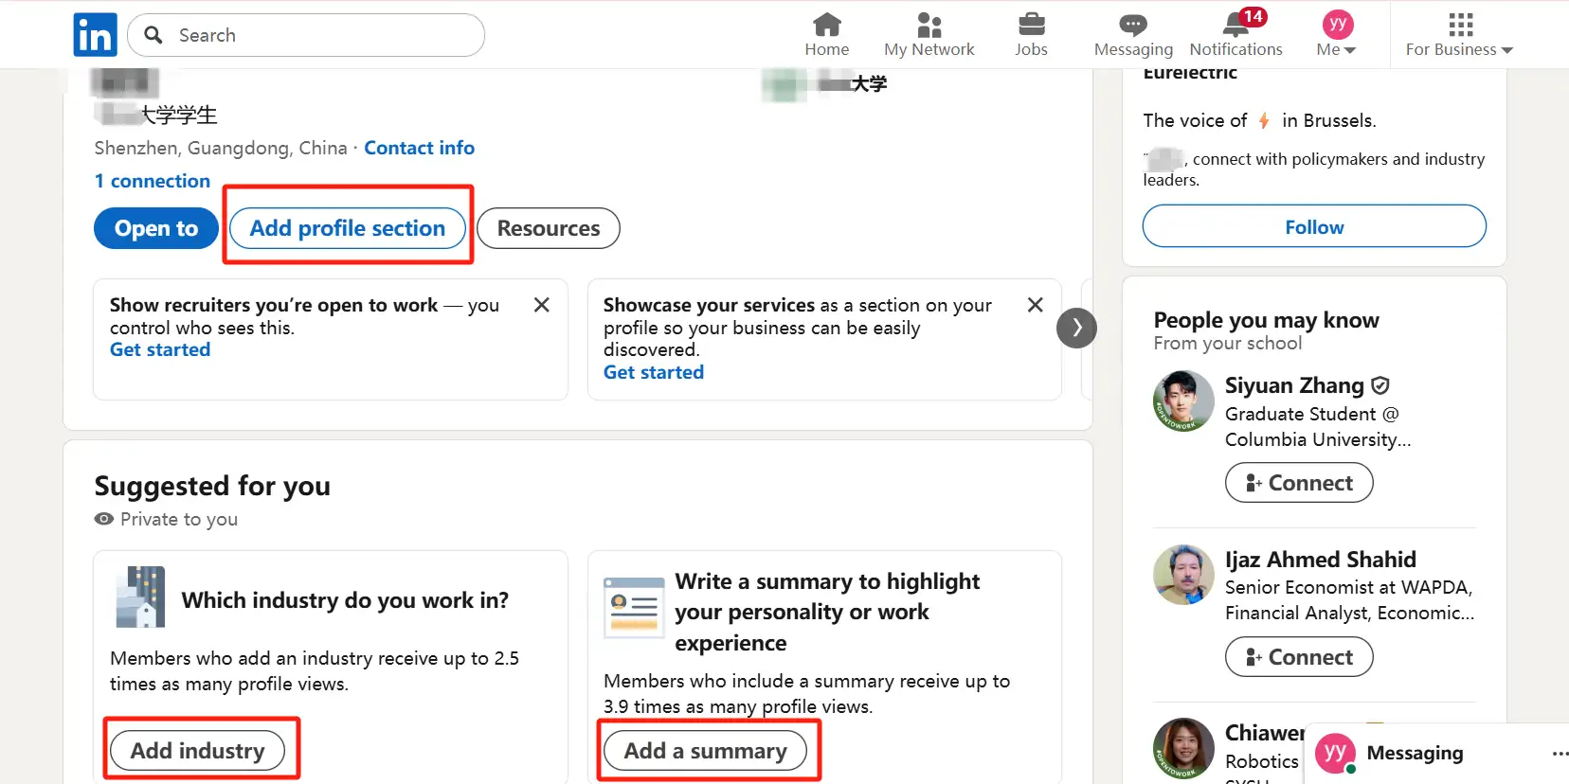Image resolution: width=1569 pixels, height=784 pixels.
Task: Click "Which industry do you work in?" heading
Action: pyautogui.click(x=345, y=600)
